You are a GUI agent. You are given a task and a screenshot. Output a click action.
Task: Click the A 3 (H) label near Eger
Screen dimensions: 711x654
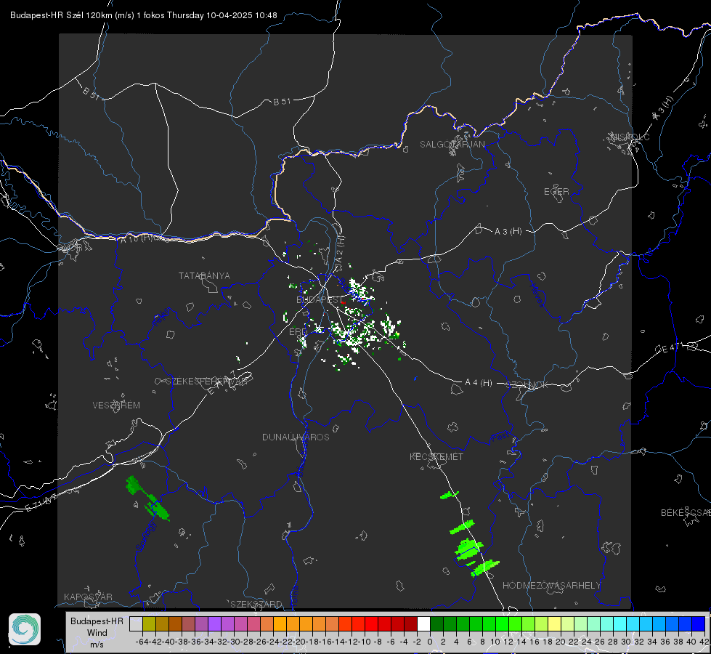508,232
